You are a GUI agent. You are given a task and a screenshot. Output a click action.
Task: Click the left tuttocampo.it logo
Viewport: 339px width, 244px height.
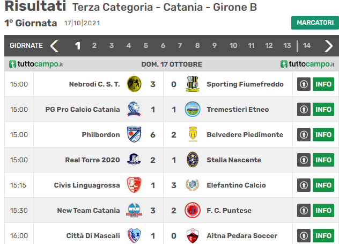tap(36, 64)
